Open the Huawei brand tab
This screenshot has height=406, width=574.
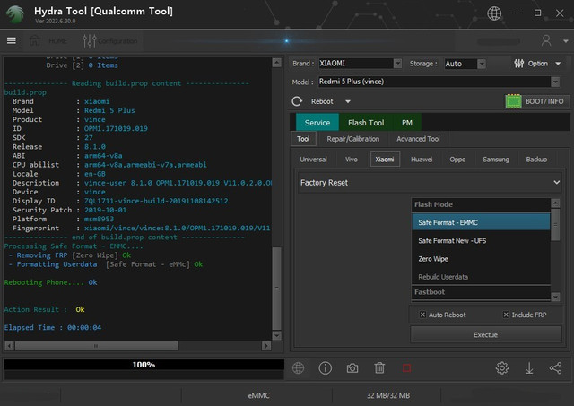click(x=422, y=160)
